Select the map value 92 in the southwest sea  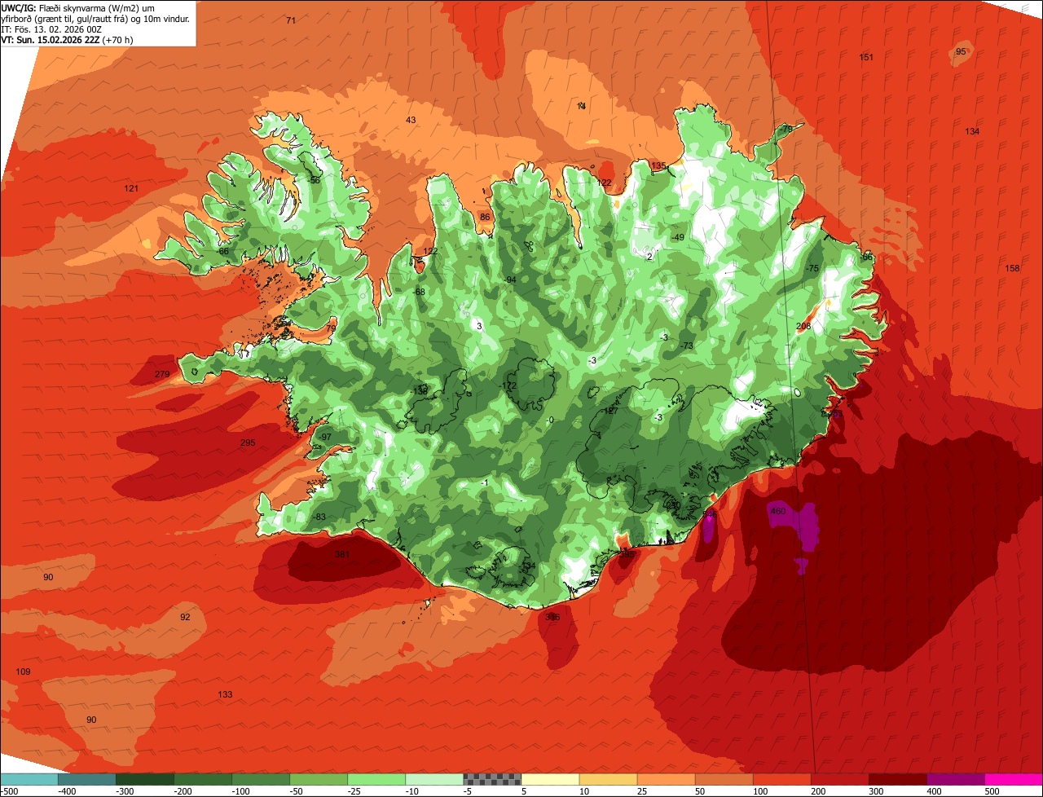pyautogui.click(x=185, y=617)
